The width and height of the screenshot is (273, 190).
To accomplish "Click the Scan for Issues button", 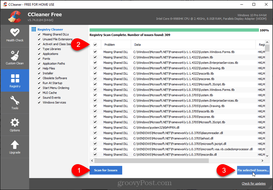I will pos(106,170).
